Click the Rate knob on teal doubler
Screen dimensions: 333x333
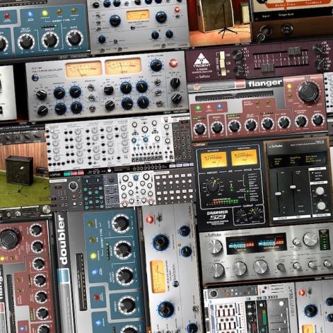(x=121, y=223)
